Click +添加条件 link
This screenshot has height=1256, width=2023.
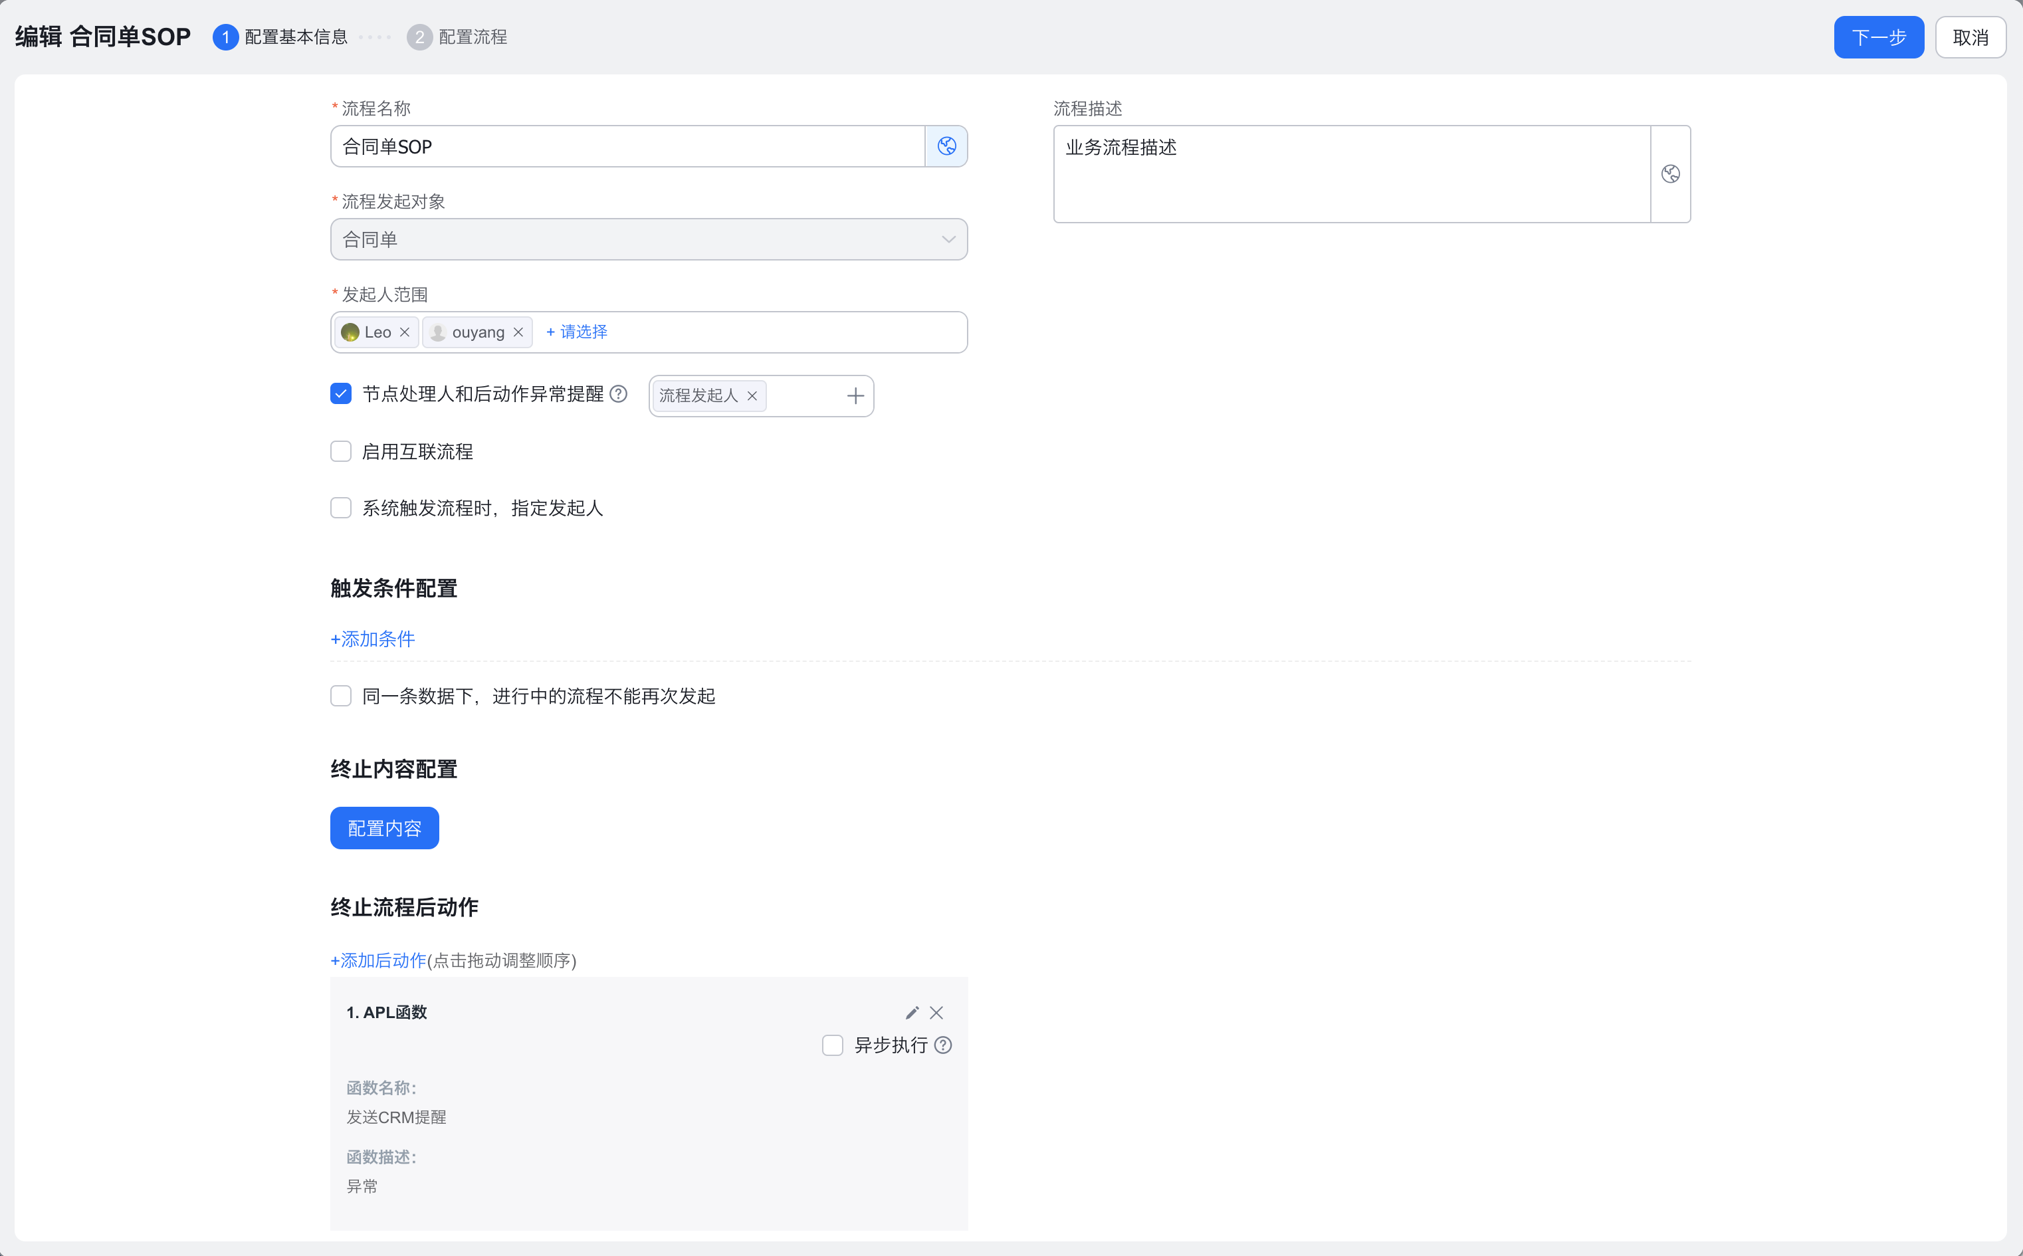(x=372, y=639)
